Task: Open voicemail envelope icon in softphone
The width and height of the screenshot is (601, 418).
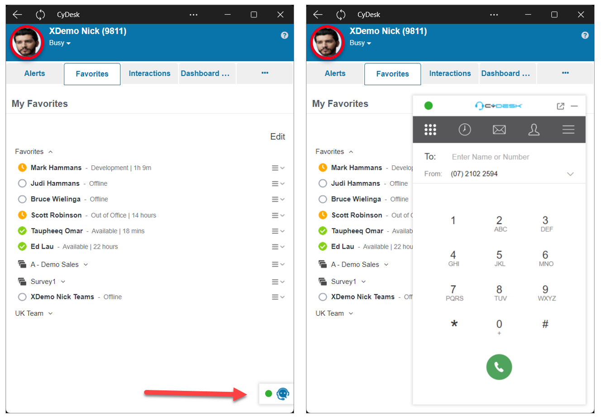Action: click(x=499, y=130)
